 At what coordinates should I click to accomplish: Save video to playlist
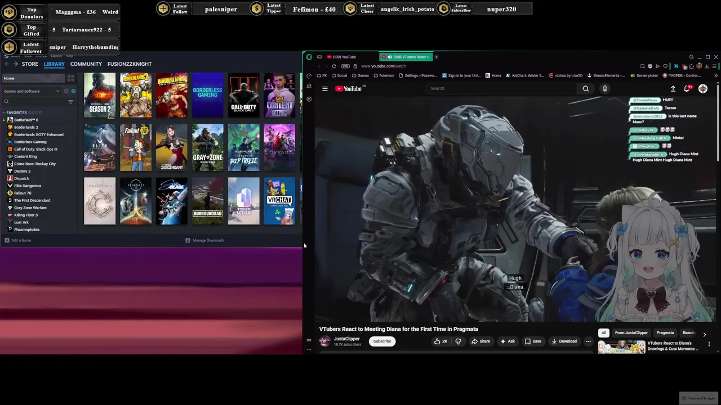tap(533, 341)
